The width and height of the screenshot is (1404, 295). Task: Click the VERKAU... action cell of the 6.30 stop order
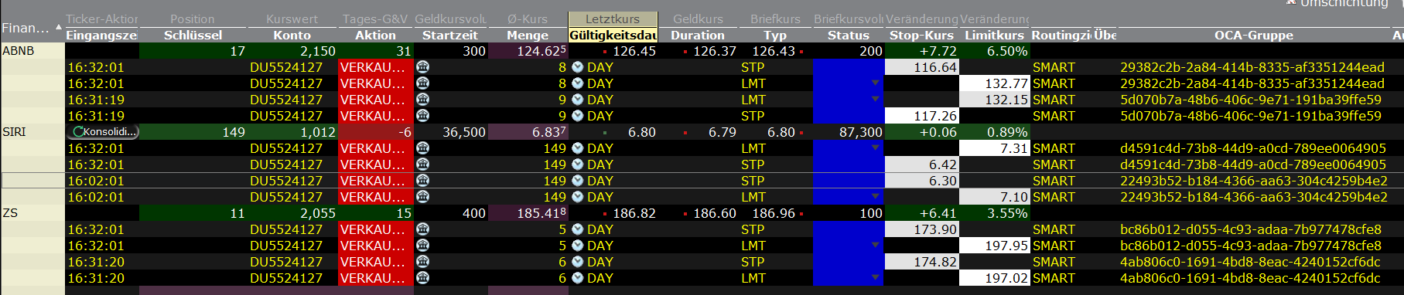(x=376, y=181)
